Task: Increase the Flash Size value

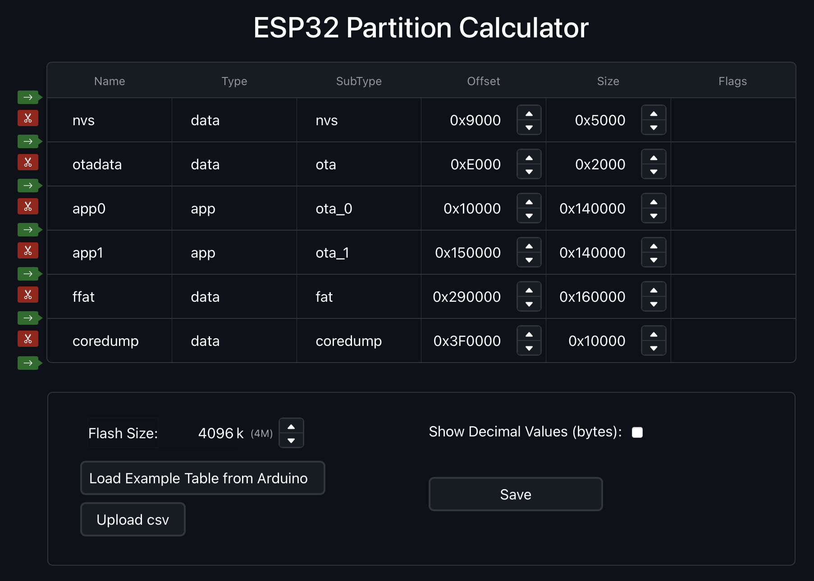Action: pyautogui.click(x=291, y=427)
